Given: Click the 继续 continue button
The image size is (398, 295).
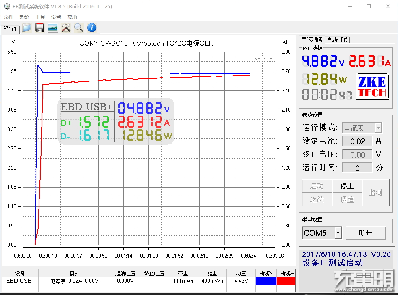Looking at the screenshot, I should 317,200.
